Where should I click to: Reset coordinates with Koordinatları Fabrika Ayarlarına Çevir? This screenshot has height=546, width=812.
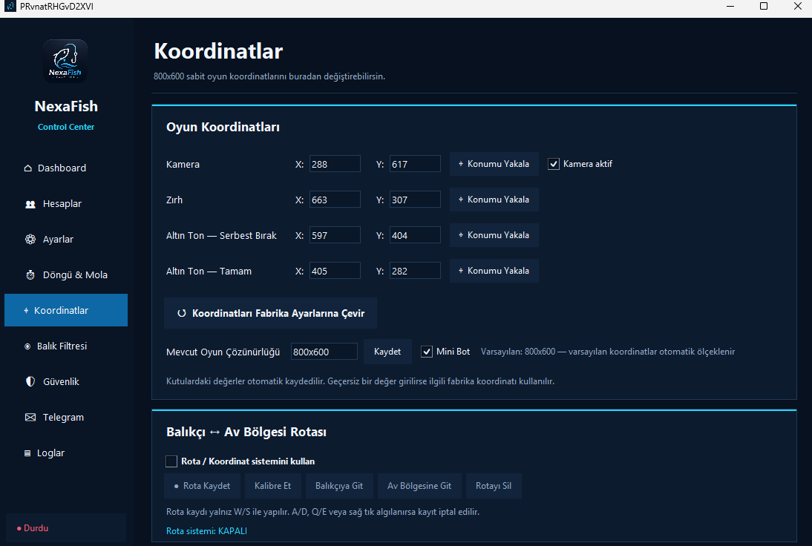(270, 313)
